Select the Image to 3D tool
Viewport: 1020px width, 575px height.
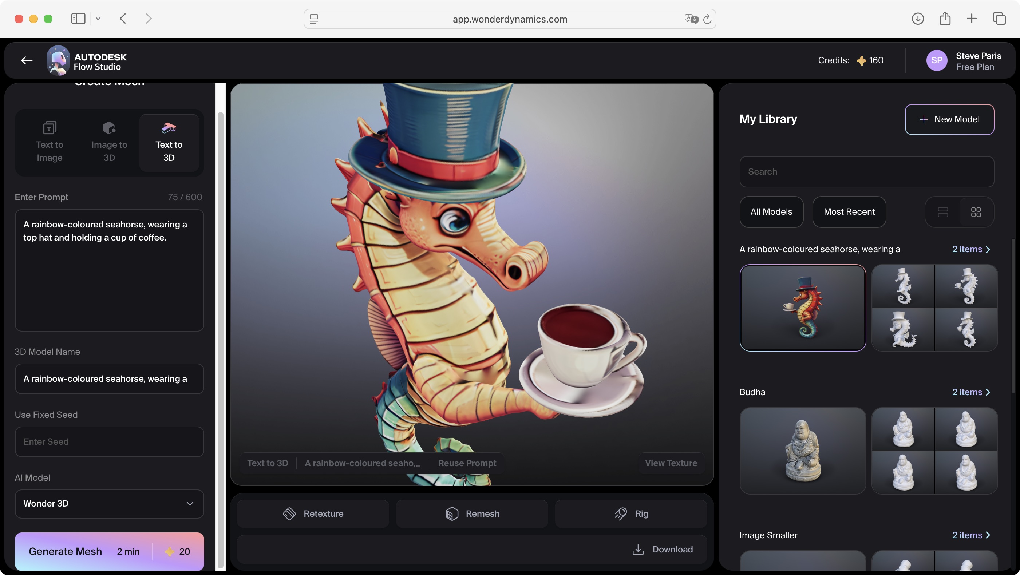click(x=109, y=142)
